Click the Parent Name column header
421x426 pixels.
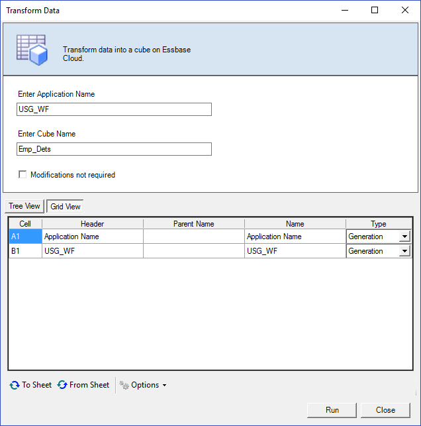pyautogui.click(x=193, y=224)
